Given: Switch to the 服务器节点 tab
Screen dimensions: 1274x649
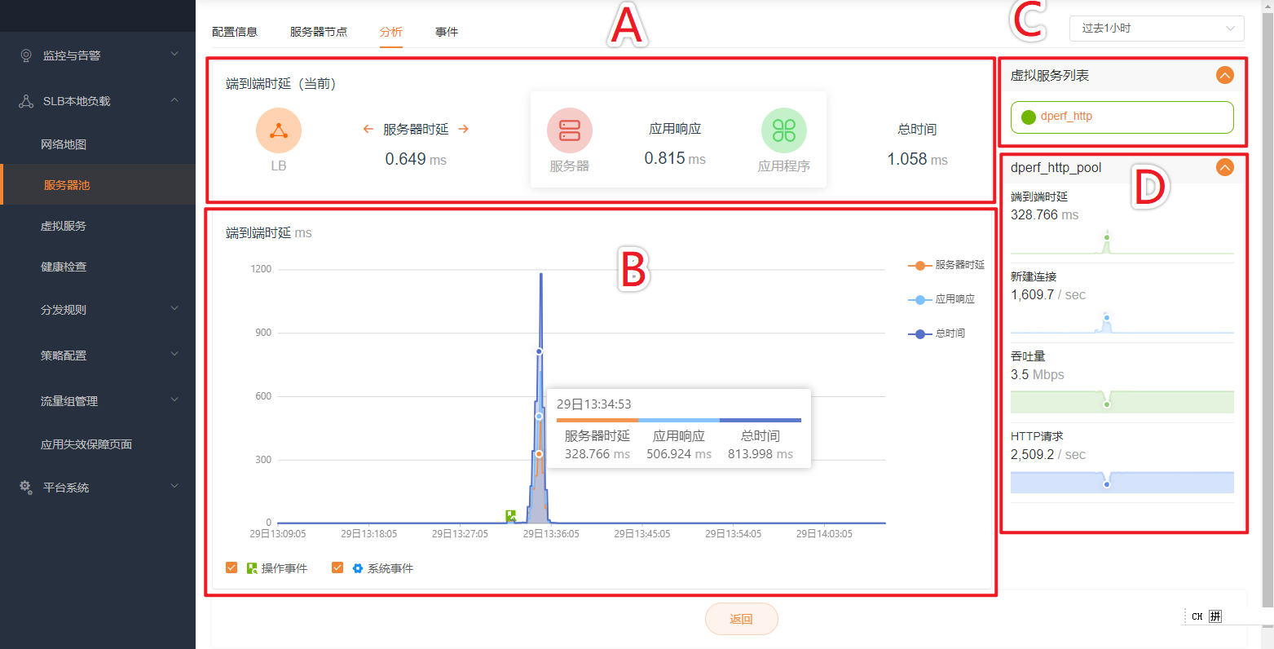Looking at the screenshot, I should [x=319, y=32].
